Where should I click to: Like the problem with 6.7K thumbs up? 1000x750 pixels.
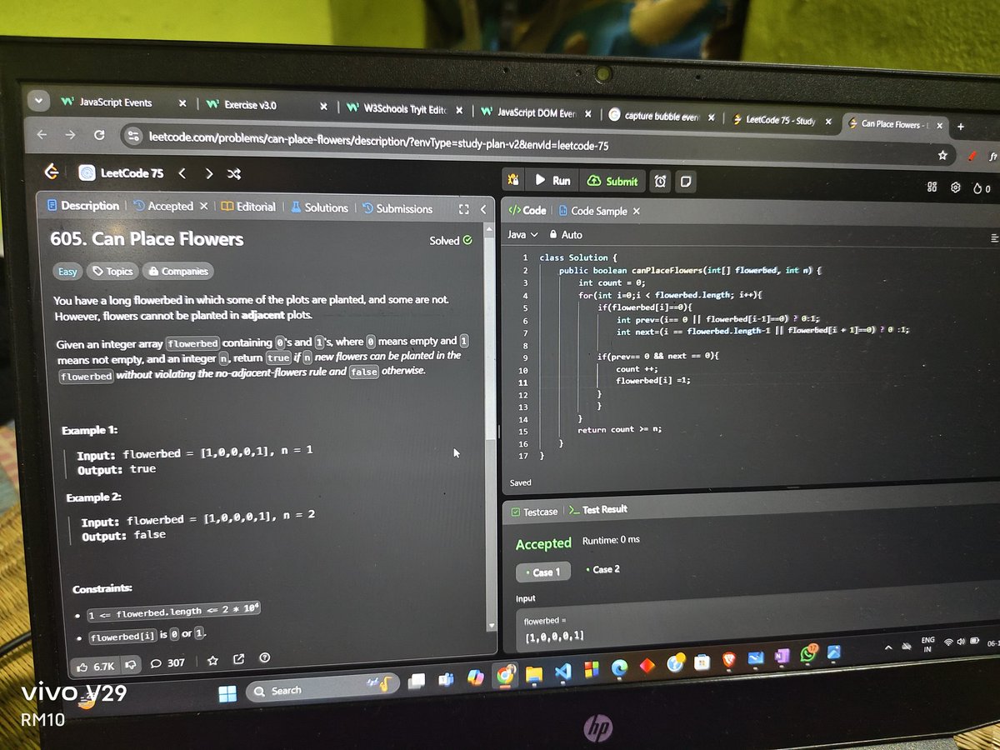pos(95,666)
